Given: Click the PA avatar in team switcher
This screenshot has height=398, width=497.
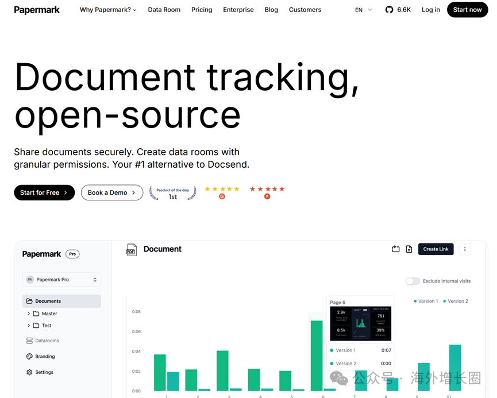Looking at the screenshot, I should (30, 280).
